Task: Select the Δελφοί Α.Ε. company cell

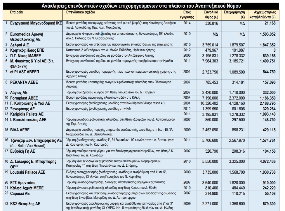Action: [20, 45]
